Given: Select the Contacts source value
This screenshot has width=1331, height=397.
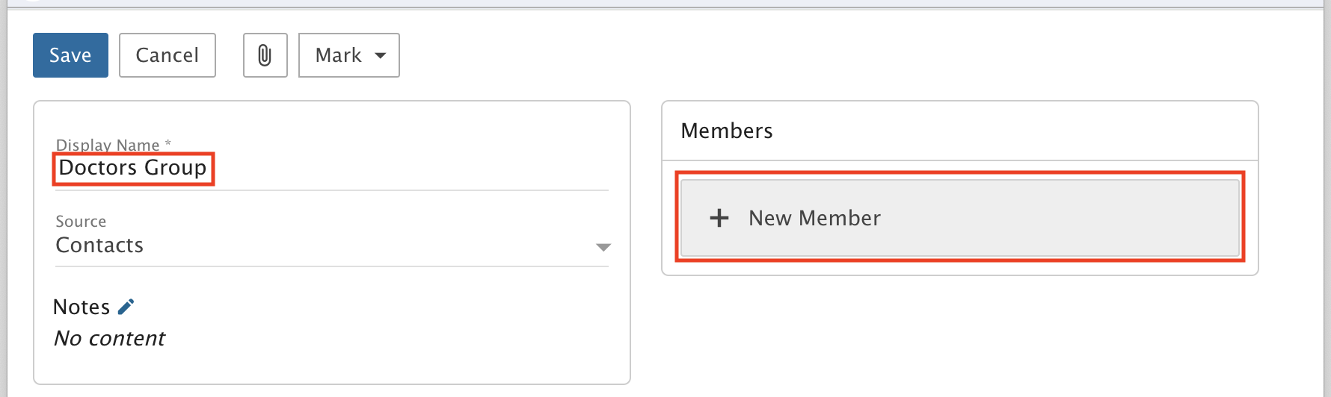Looking at the screenshot, I should click(x=99, y=245).
